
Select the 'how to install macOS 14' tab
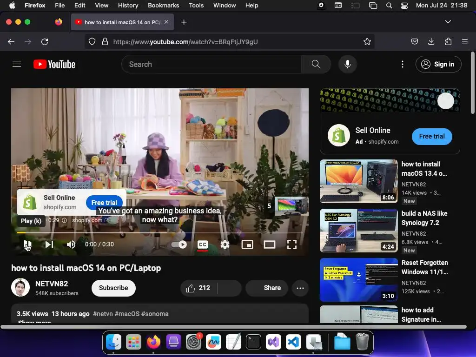(x=122, y=22)
